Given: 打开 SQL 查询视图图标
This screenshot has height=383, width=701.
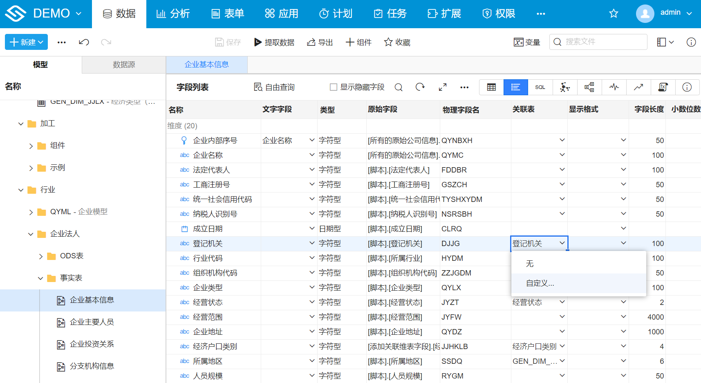Looking at the screenshot, I should [540, 87].
